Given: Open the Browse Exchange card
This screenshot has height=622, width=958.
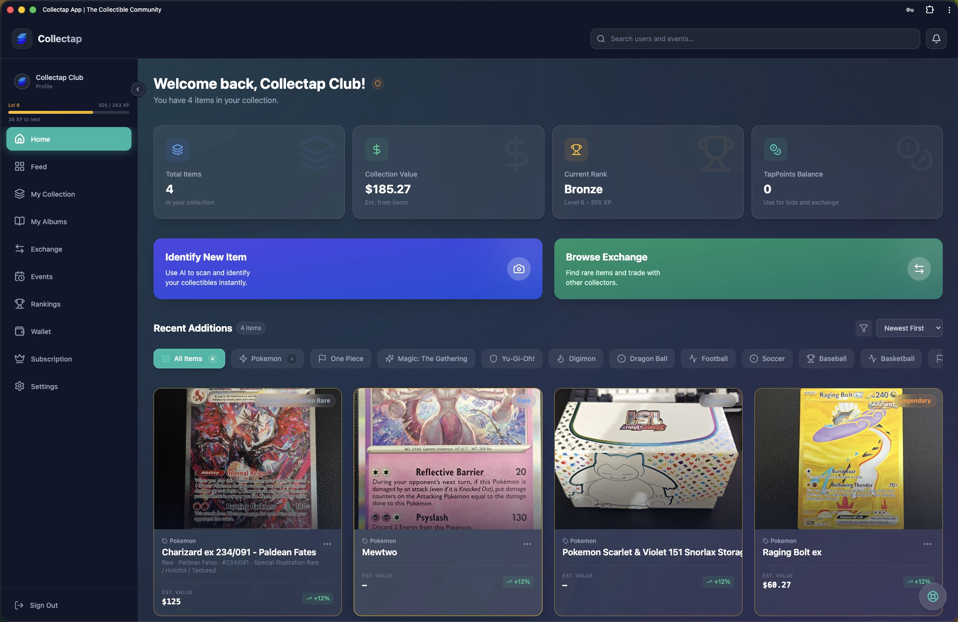Looking at the screenshot, I should (748, 269).
